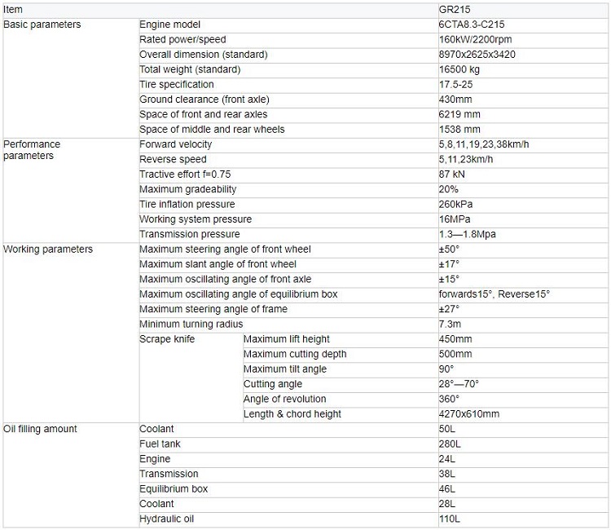Image resolution: width=611 pixels, height=530 pixels.
Task: Click the GR215 header cell
Action: pyautogui.click(x=523, y=10)
